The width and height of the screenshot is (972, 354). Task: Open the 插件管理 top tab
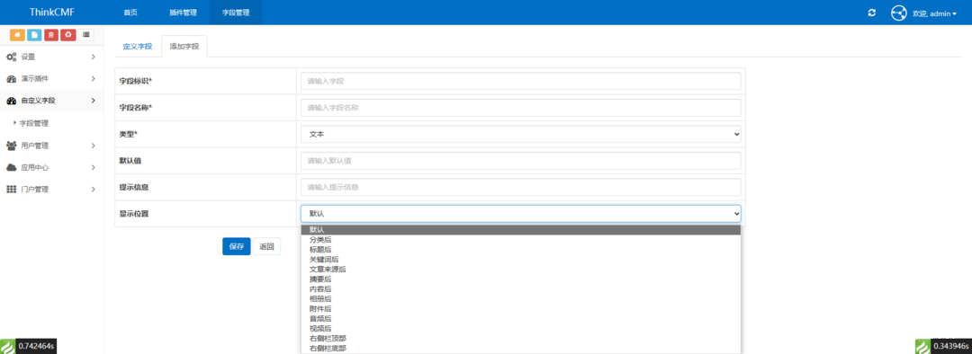point(183,13)
